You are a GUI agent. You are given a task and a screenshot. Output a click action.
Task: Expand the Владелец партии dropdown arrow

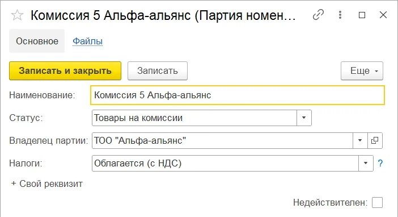click(360, 140)
